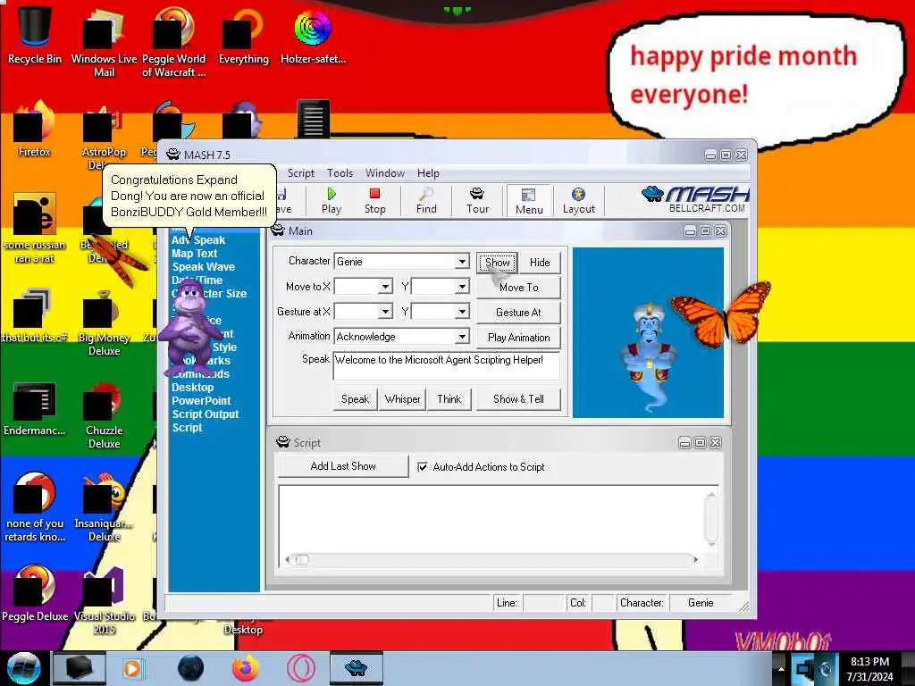
Task: Click the Show character button
Action: click(x=497, y=263)
